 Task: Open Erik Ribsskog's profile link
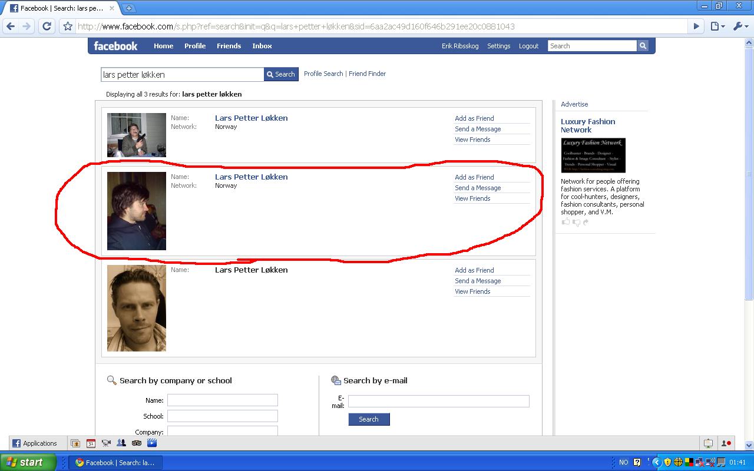[x=460, y=46]
